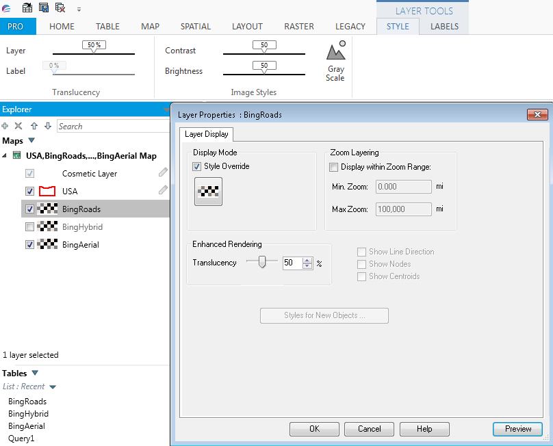The width and height of the screenshot is (553, 446).
Task: Click the Preview button in Layer Properties
Action: pyautogui.click(x=517, y=429)
